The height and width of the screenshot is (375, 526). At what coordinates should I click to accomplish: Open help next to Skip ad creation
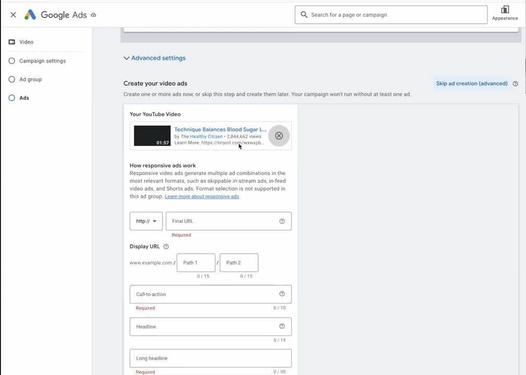pos(515,83)
